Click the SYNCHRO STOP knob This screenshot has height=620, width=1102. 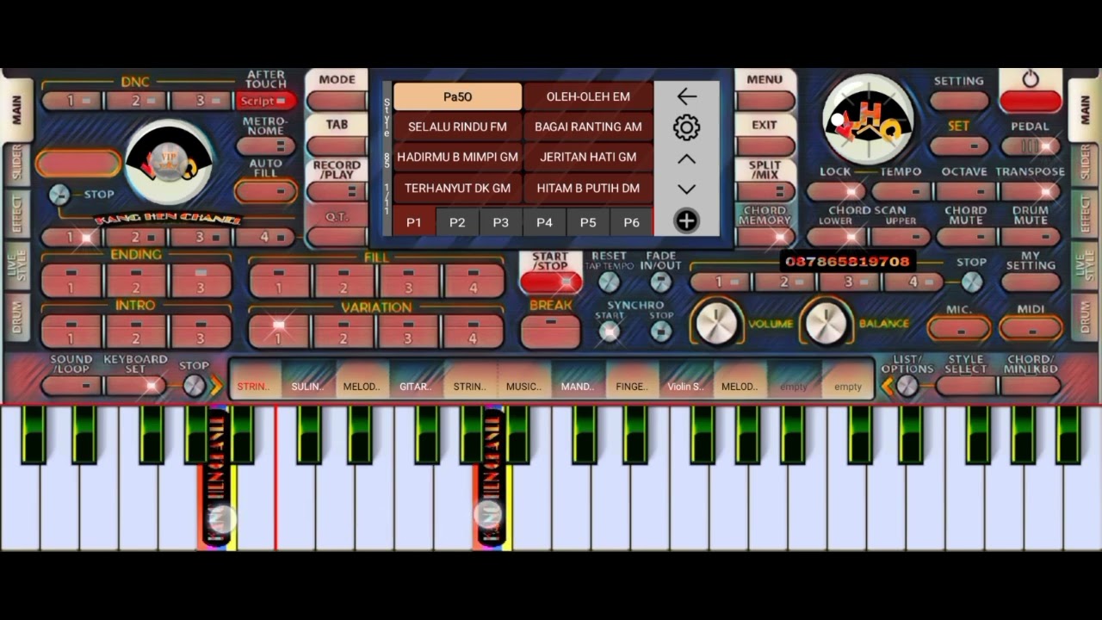(661, 332)
